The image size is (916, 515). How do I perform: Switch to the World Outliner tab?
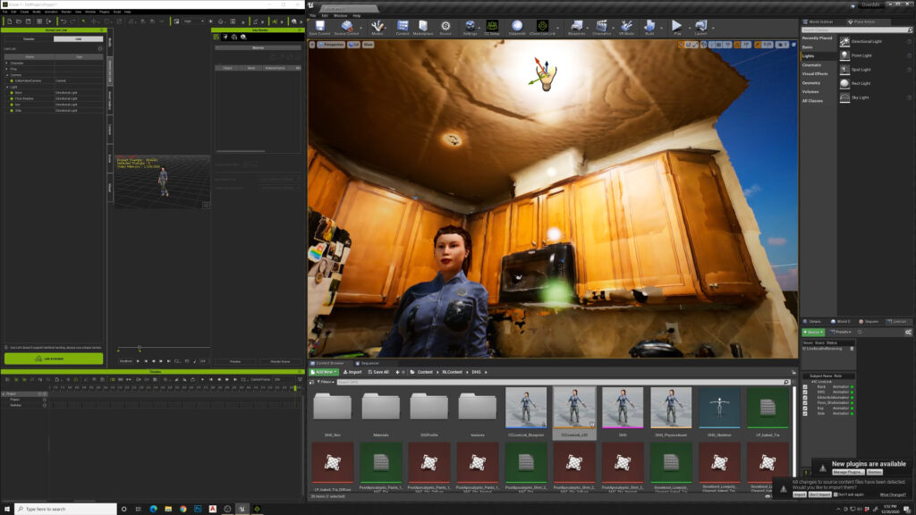(818, 21)
